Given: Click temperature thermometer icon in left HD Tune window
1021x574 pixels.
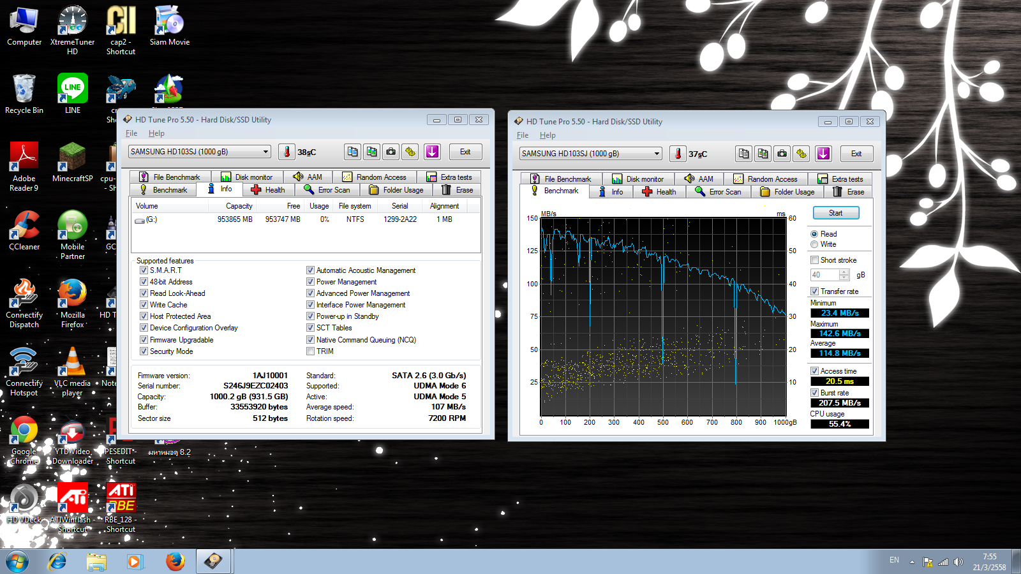Looking at the screenshot, I should [x=287, y=152].
